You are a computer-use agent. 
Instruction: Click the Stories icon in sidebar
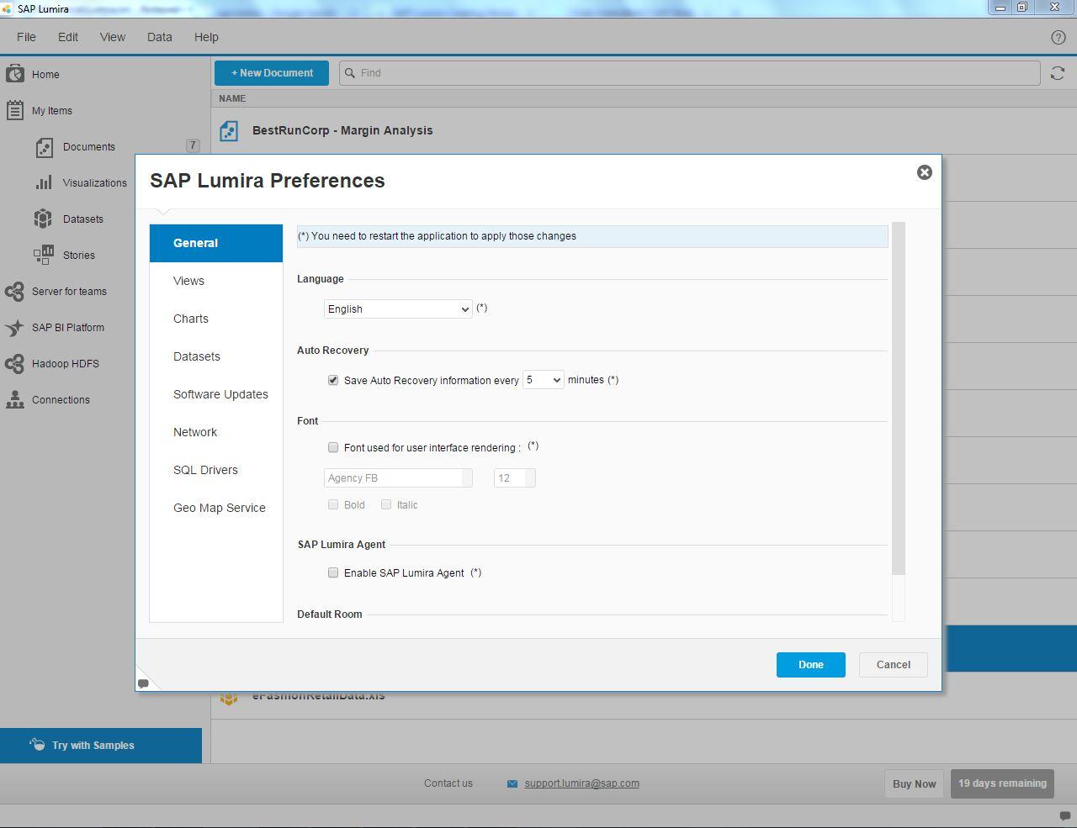[44, 255]
